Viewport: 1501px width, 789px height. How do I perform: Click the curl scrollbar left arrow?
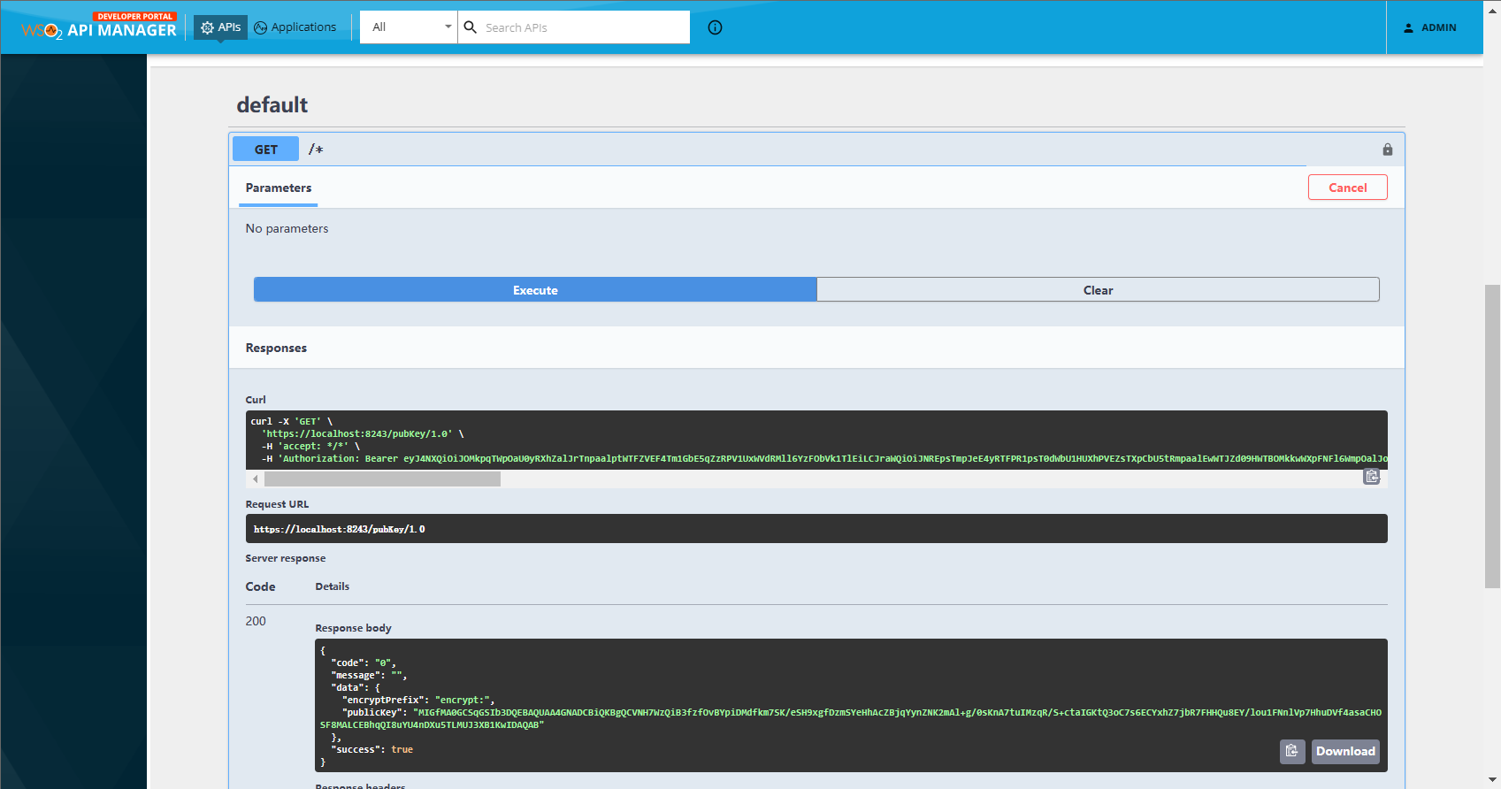click(256, 479)
